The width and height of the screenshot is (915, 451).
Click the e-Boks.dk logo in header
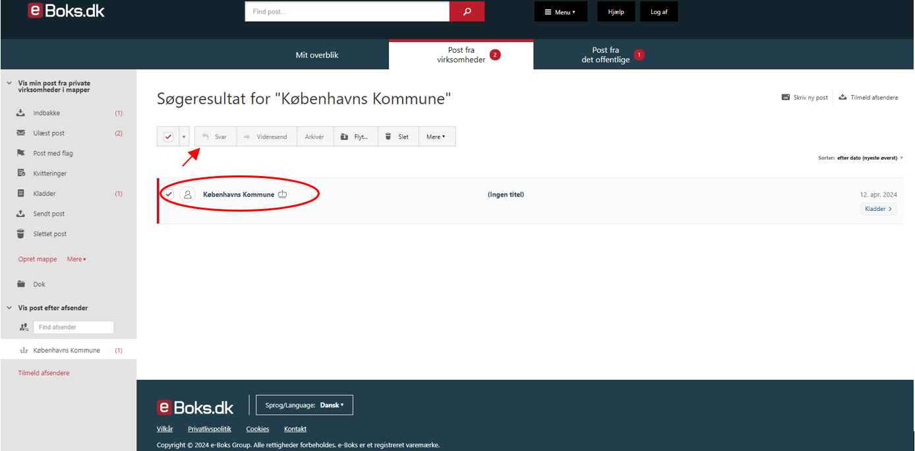(66, 11)
